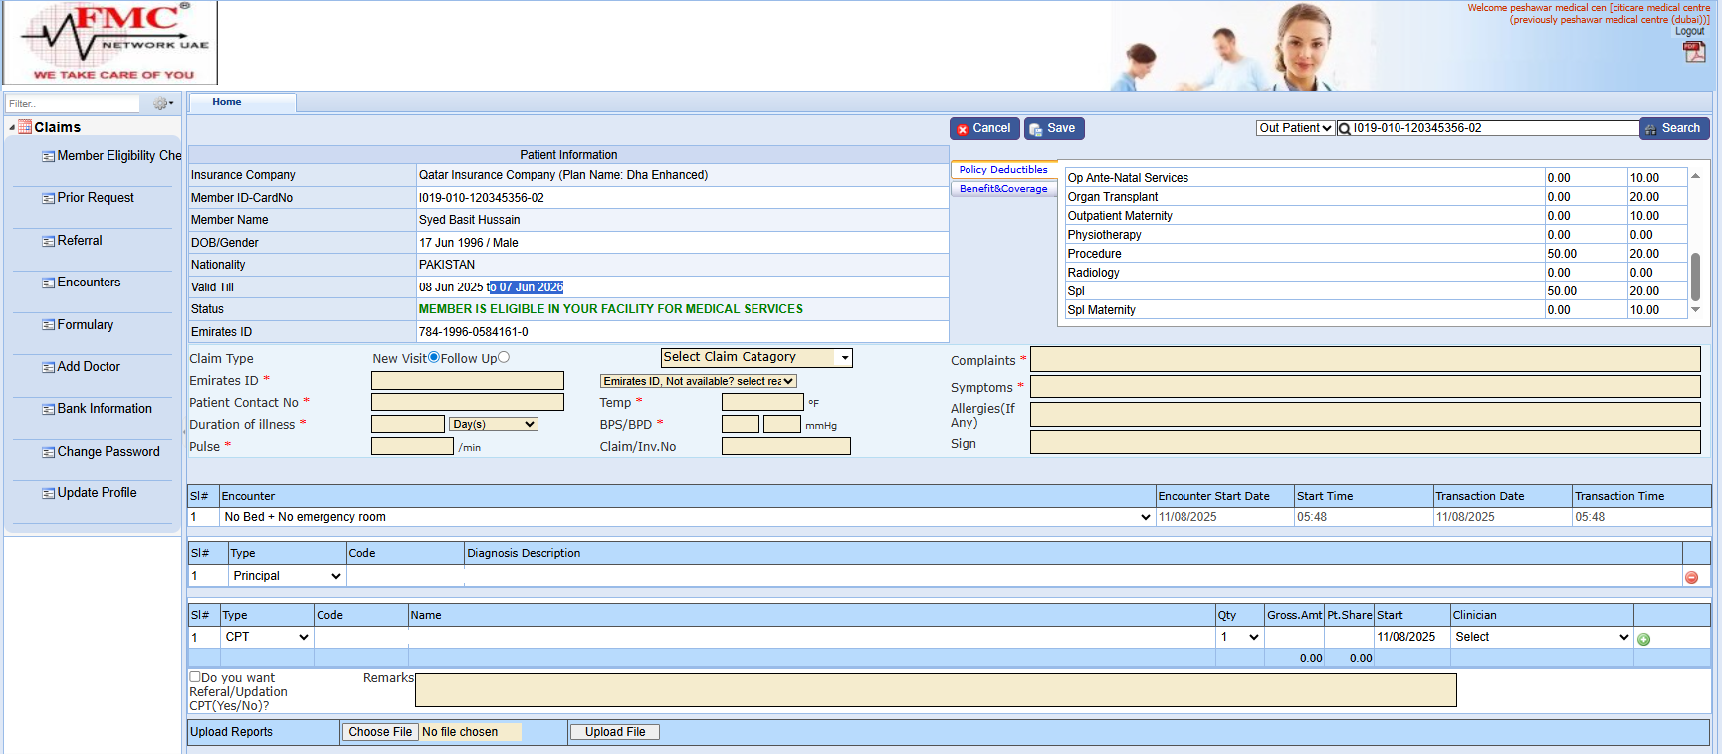Click the filter settings gear icon
The height and width of the screenshot is (754, 1722).
pyautogui.click(x=161, y=103)
